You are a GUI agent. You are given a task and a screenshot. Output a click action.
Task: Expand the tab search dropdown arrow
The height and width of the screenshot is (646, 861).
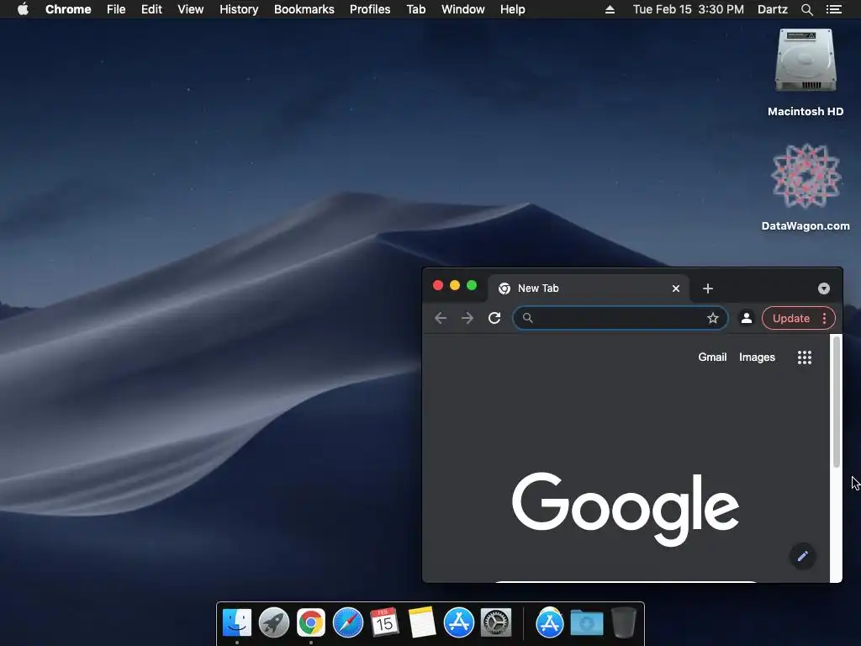point(824,289)
